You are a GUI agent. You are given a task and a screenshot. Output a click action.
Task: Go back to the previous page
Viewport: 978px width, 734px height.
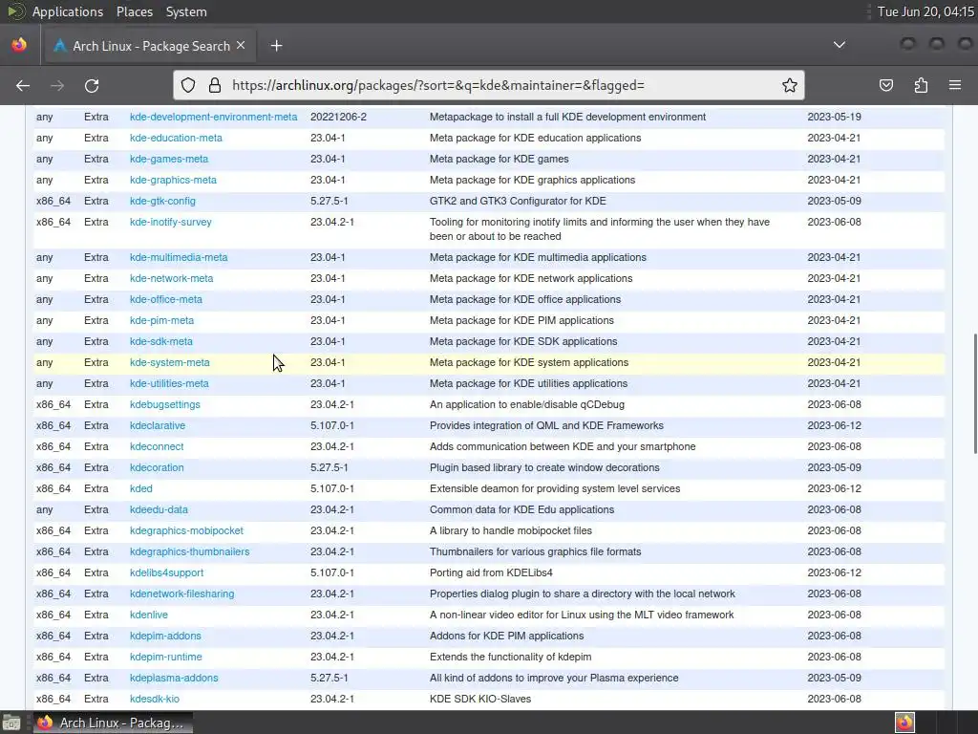[23, 85]
